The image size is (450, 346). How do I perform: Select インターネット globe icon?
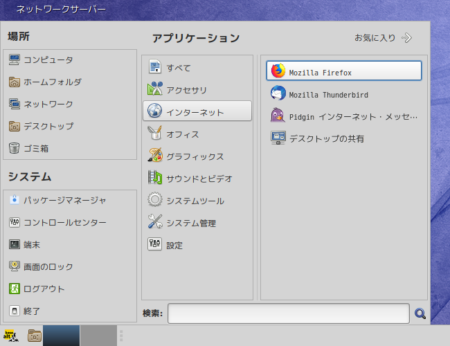(155, 111)
